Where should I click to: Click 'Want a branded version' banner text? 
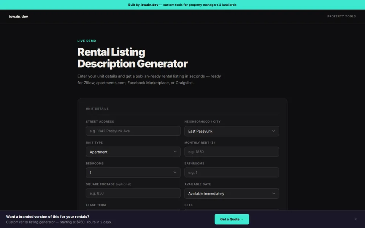(48, 217)
